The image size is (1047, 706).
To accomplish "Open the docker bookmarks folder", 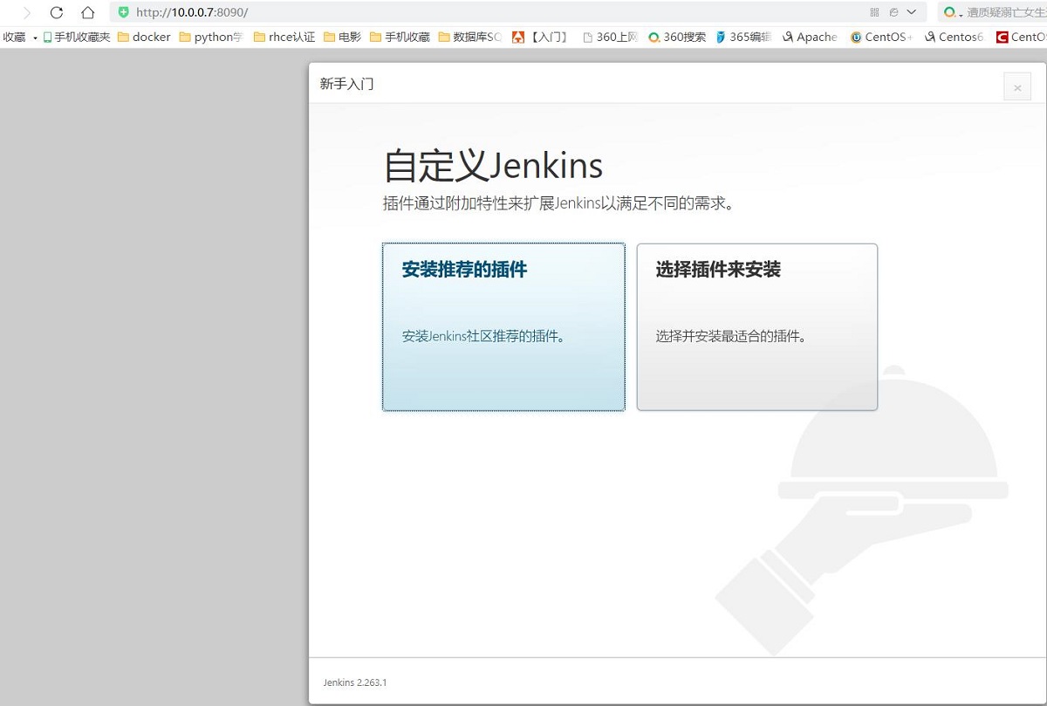I will point(144,38).
